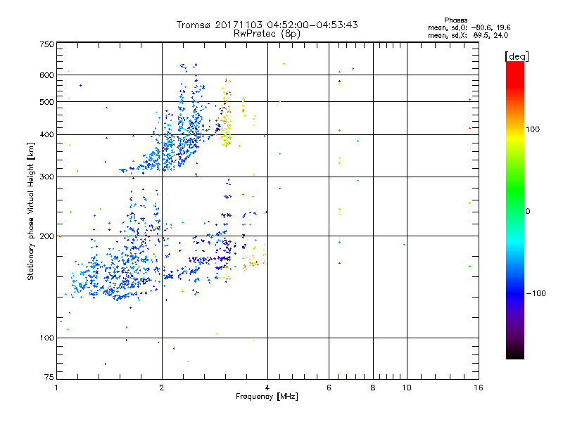
Task: Click the x-axis tick label 6
Action: 329,388
